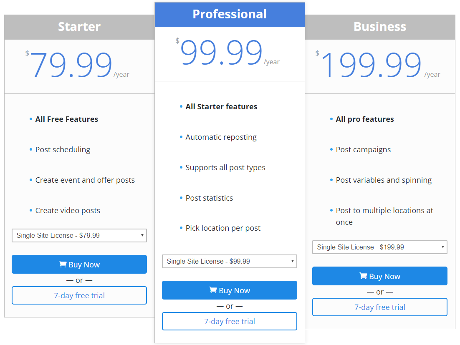The width and height of the screenshot is (460, 345).
Task: Expand the Professional license dropdown showing $99.99
Action: [230, 261]
